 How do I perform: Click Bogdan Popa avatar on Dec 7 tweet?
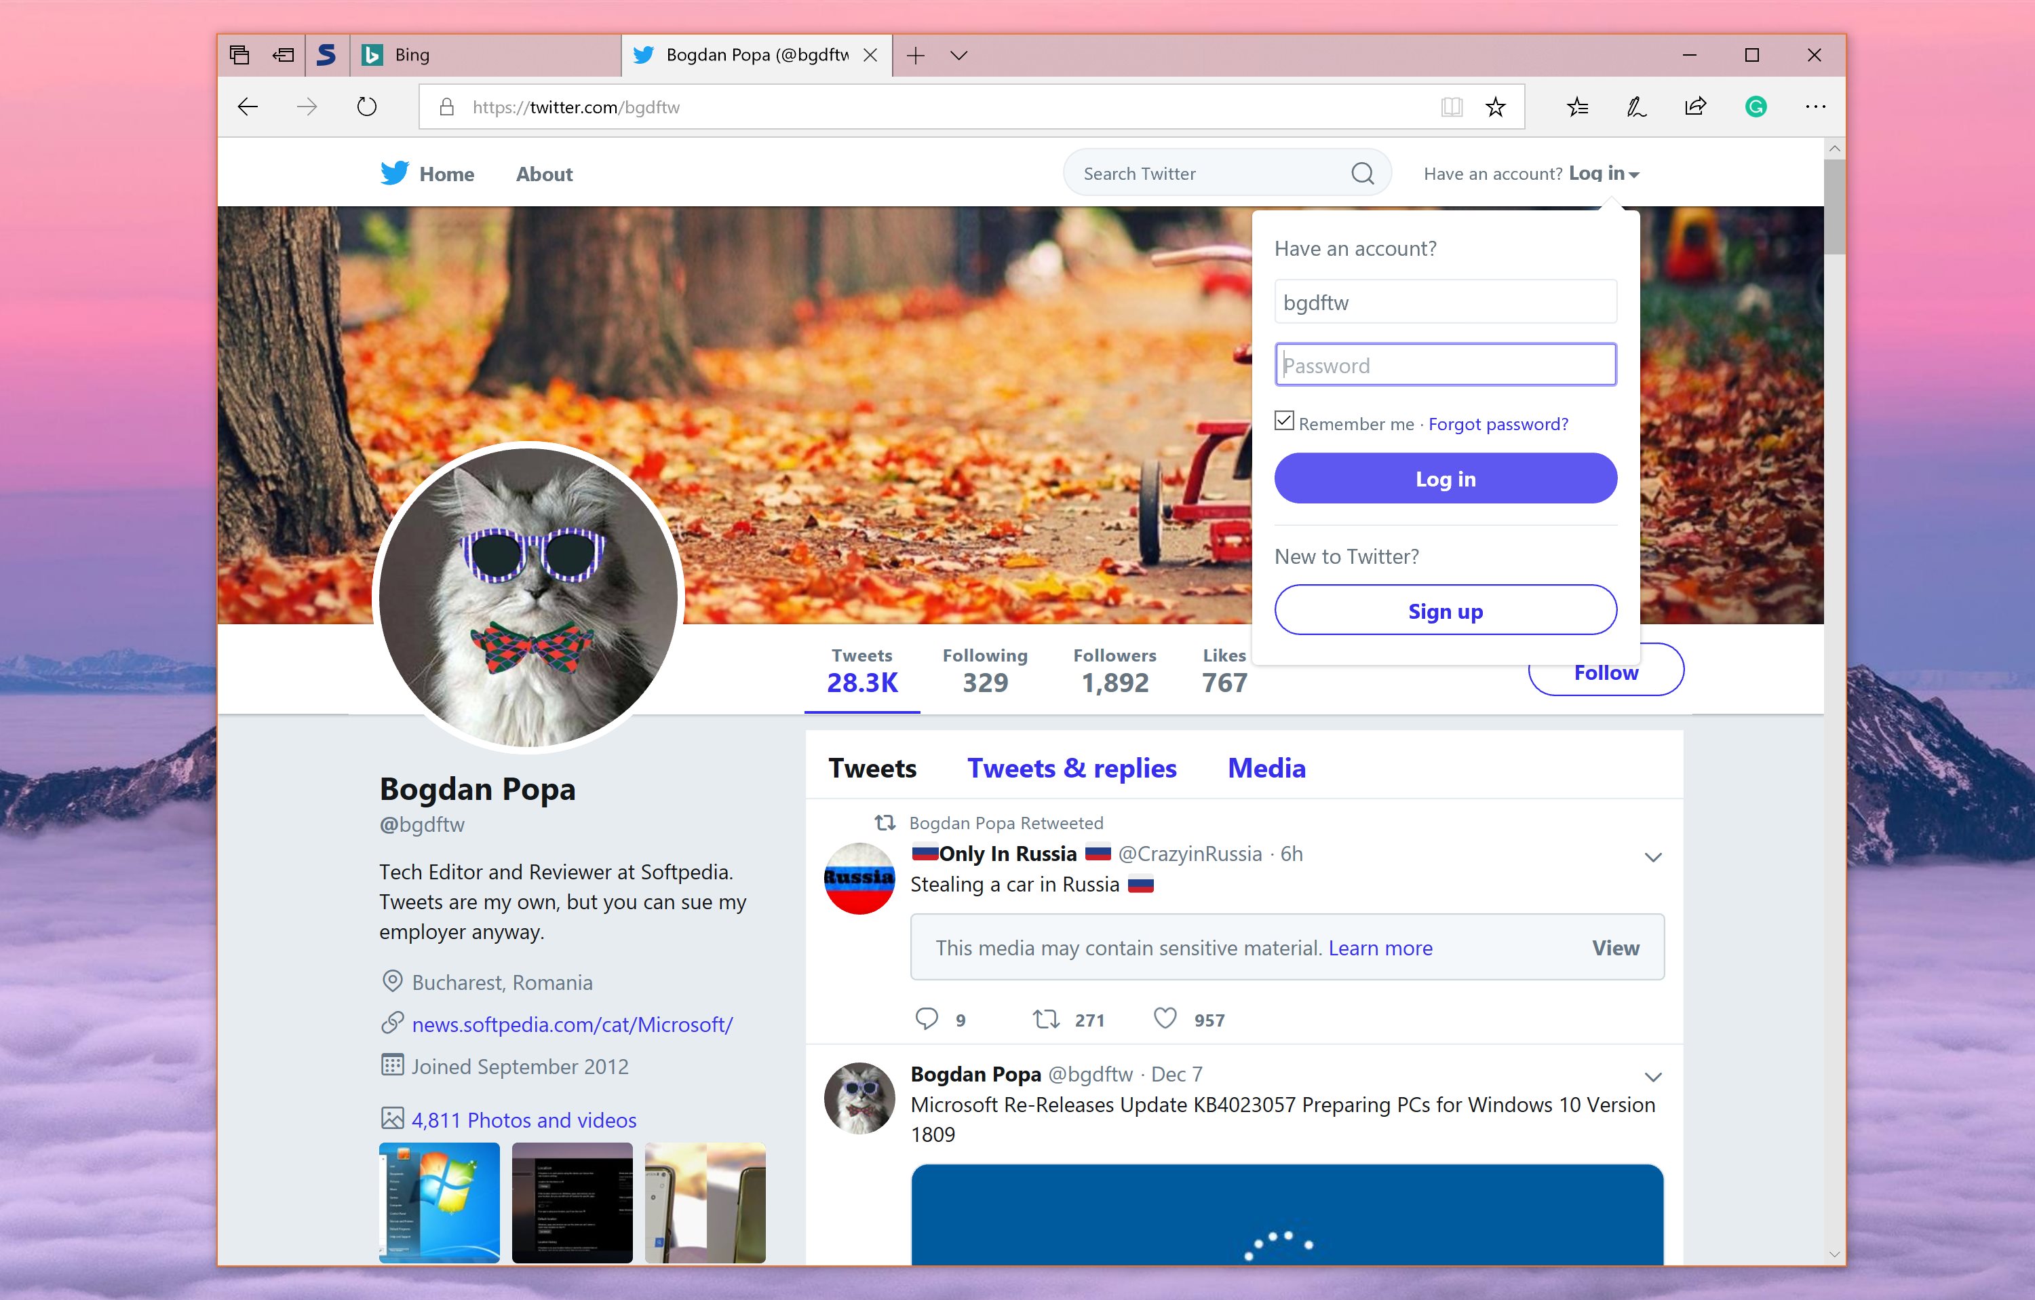pyautogui.click(x=859, y=1098)
